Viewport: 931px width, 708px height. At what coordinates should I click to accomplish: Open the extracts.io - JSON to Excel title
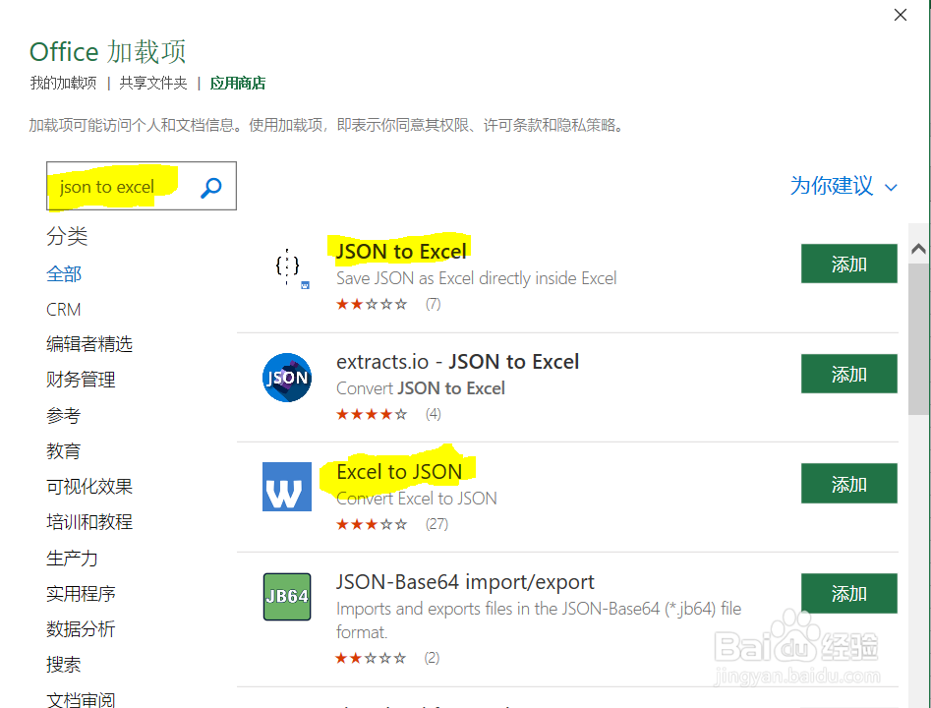(x=458, y=362)
